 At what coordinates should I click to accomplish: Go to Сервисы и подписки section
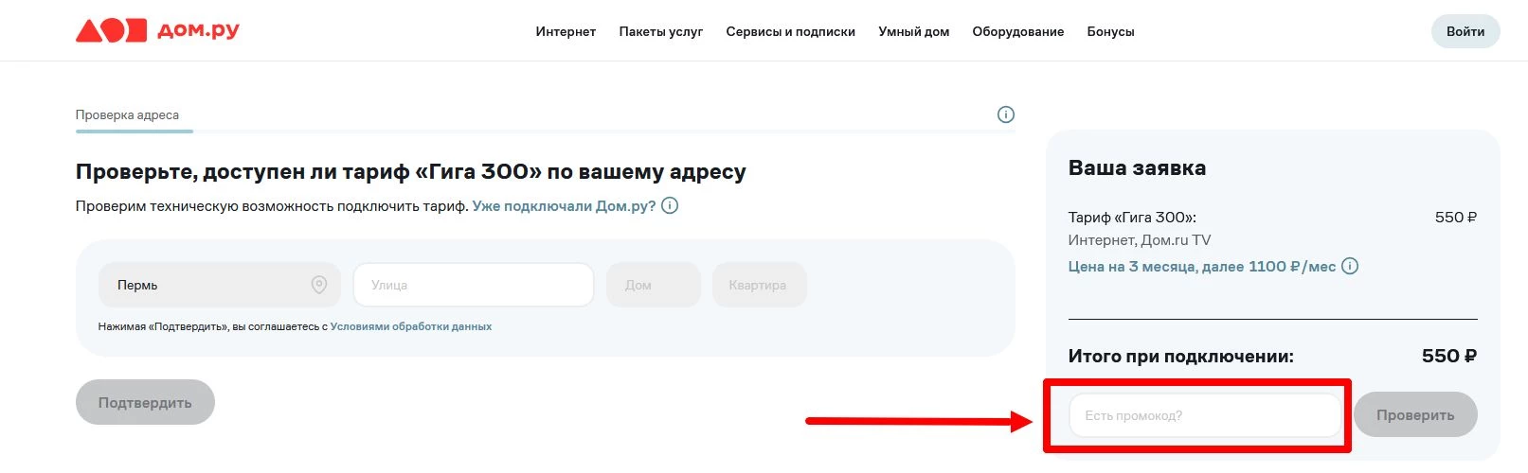point(790,31)
